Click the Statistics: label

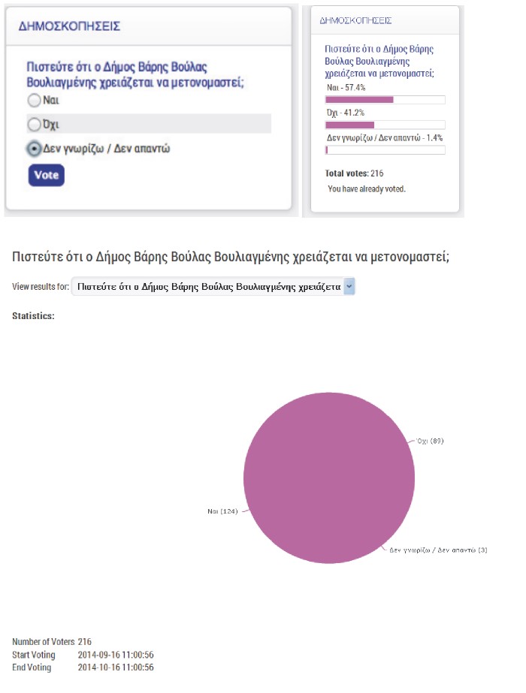(33, 316)
